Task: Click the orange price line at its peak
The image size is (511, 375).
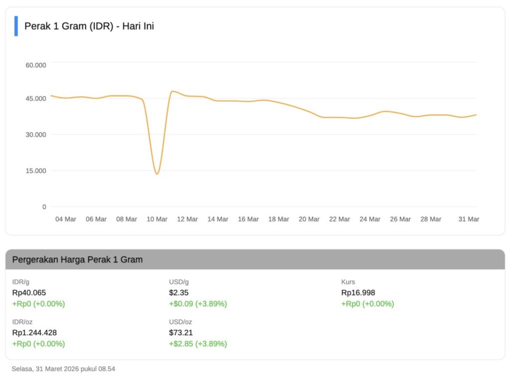Action: (x=172, y=91)
